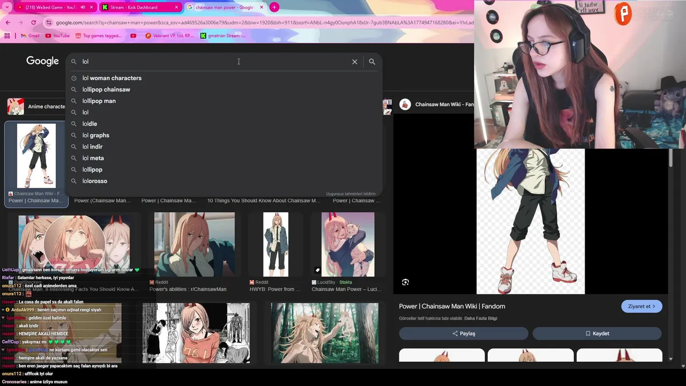
Task: Click into the Google search box
Action: pos(214,62)
